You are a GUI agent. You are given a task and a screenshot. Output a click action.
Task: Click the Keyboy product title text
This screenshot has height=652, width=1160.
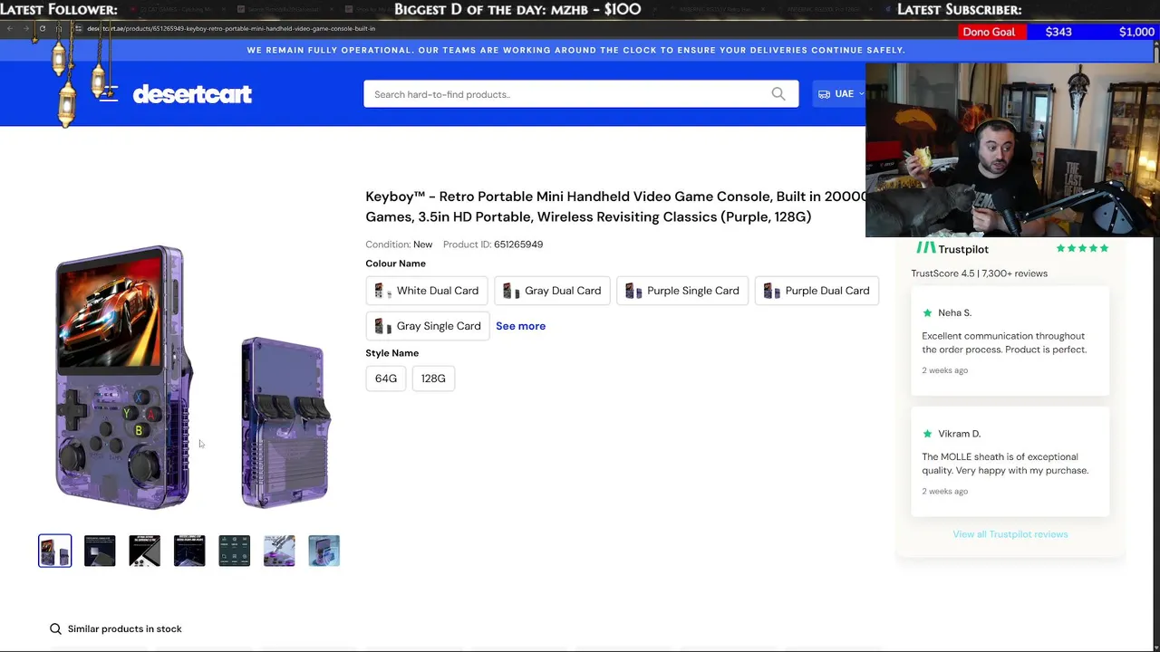[x=616, y=206]
